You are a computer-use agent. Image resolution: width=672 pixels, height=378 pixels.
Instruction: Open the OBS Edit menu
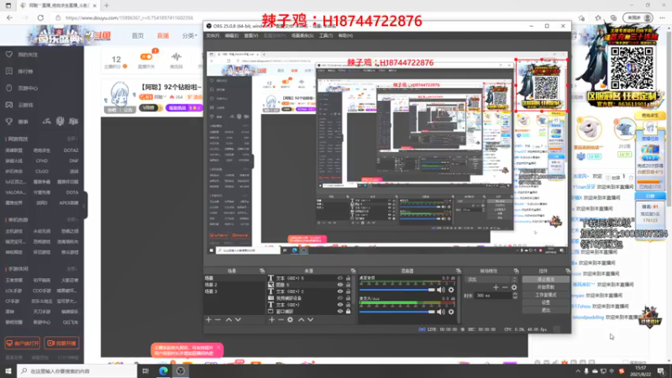[232, 35]
